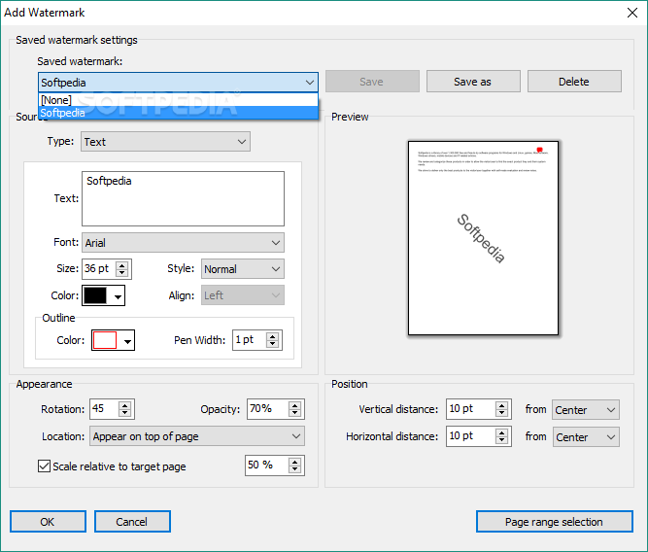Open the text Color black swatch
The width and height of the screenshot is (648, 552).
pyautogui.click(x=103, y=295)
